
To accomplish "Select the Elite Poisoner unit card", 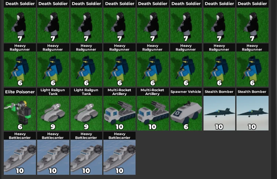I will click(20, 109).
